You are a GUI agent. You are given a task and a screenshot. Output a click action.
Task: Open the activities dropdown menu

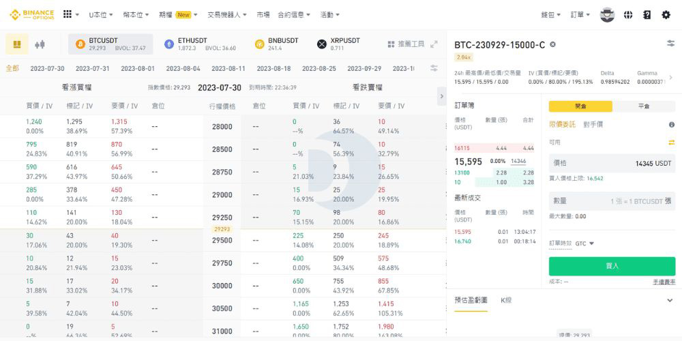pyautogui.click(x=329, y=15)
